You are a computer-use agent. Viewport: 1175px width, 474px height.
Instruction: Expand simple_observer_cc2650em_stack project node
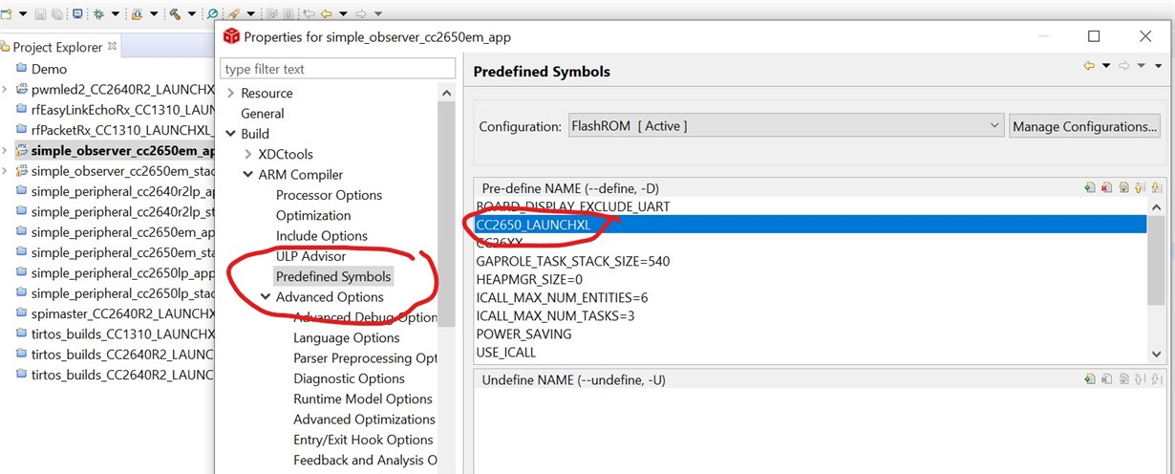pyautogui.click(x=5, y=171)
